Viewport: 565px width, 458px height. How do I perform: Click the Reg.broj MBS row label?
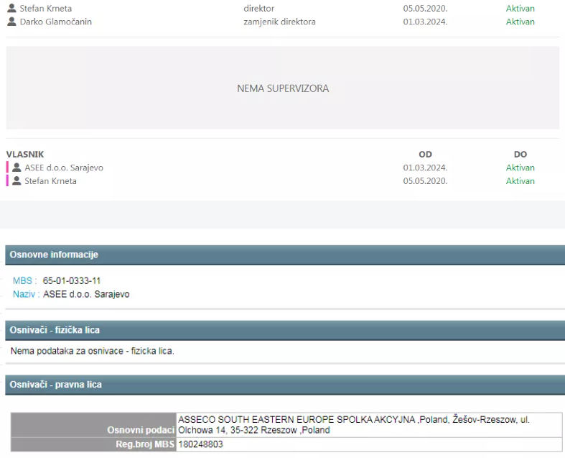(x=93, y=444)
